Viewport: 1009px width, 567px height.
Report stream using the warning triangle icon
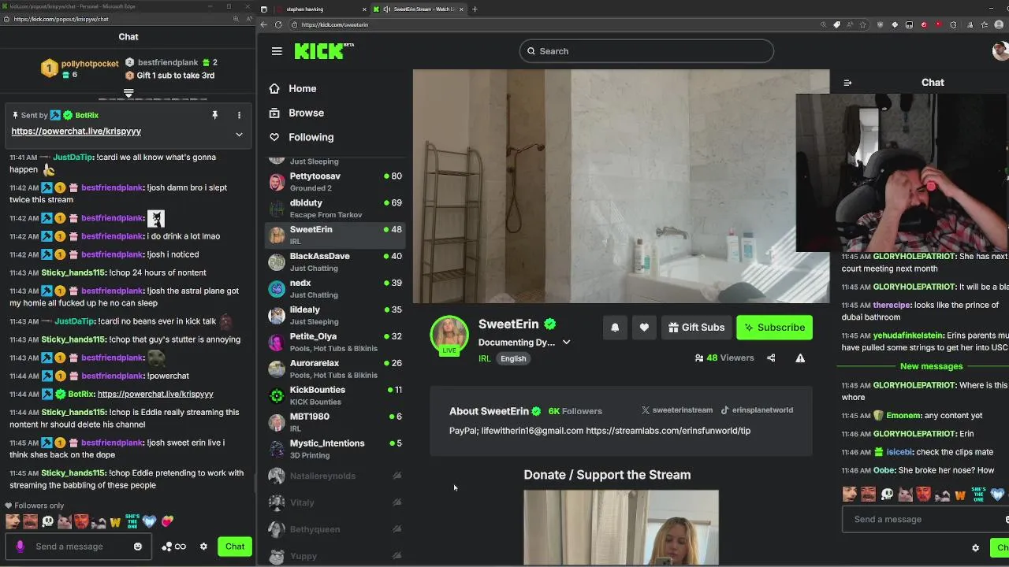click(x=800, y=358)
